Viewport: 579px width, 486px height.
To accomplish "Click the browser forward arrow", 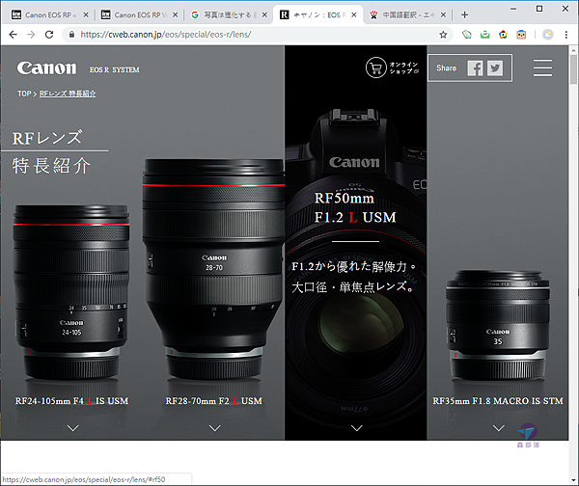I will tap(31, 35).
